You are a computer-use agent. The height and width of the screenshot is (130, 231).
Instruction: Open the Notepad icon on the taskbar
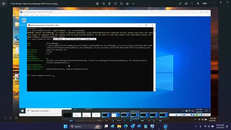(146, 126)
